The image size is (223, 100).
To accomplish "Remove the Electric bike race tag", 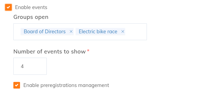I will (123, 32).
